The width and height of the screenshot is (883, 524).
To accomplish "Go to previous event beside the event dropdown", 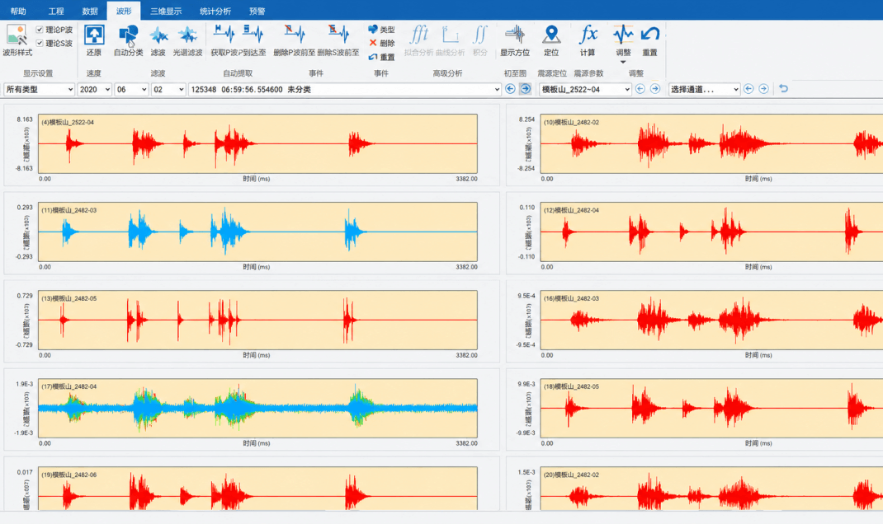I will [510, 89].
